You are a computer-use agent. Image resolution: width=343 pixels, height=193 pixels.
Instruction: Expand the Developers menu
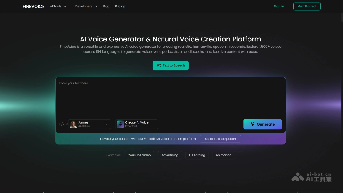[x=86, y=6]
